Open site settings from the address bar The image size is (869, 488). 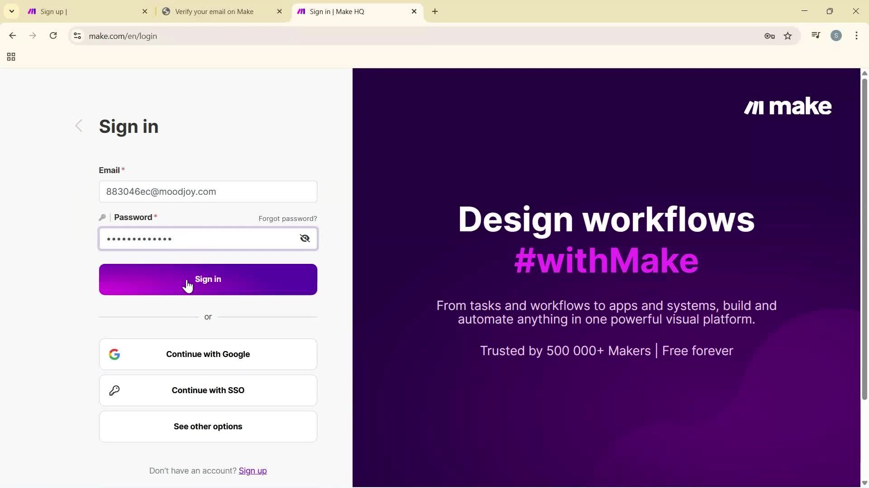point(77,36)
